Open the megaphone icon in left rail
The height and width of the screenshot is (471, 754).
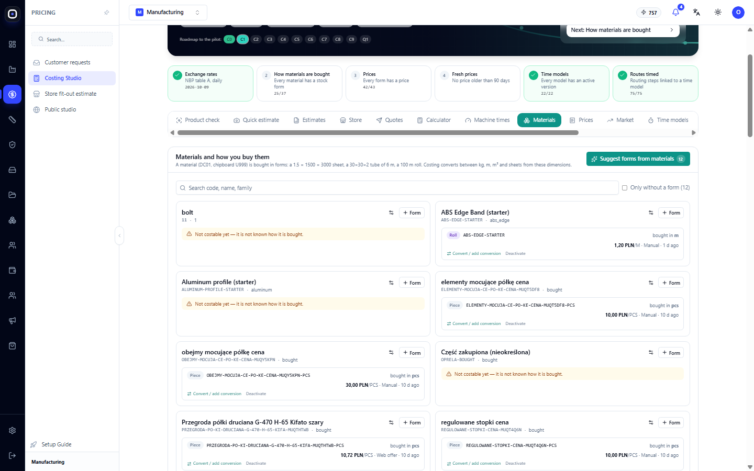click(13, 321)
